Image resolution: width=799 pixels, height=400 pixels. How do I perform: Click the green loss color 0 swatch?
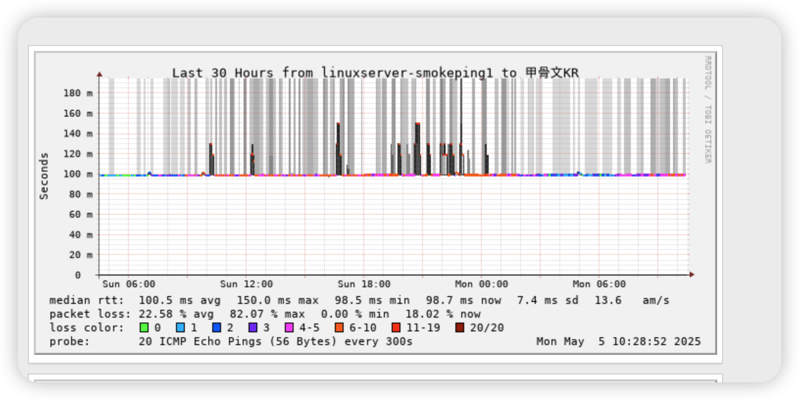tap(144, 327)
